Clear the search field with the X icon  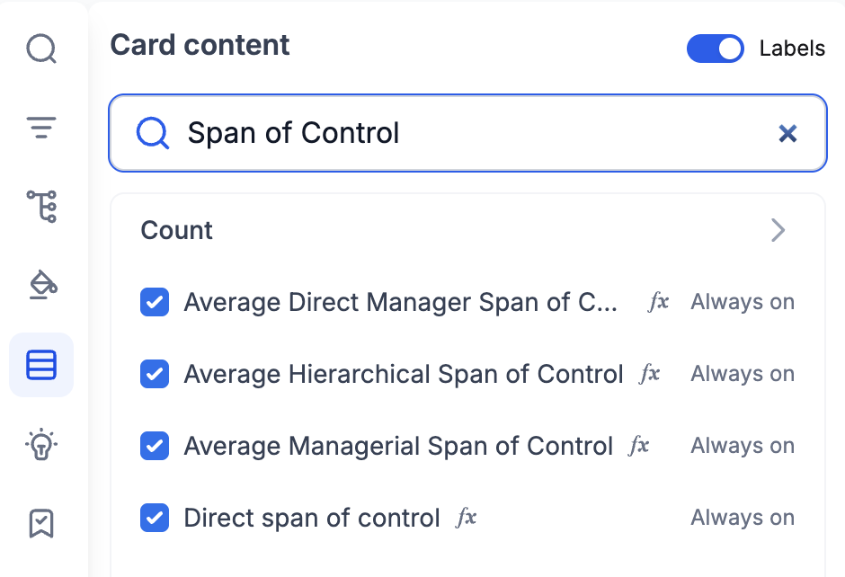point(787,134)
